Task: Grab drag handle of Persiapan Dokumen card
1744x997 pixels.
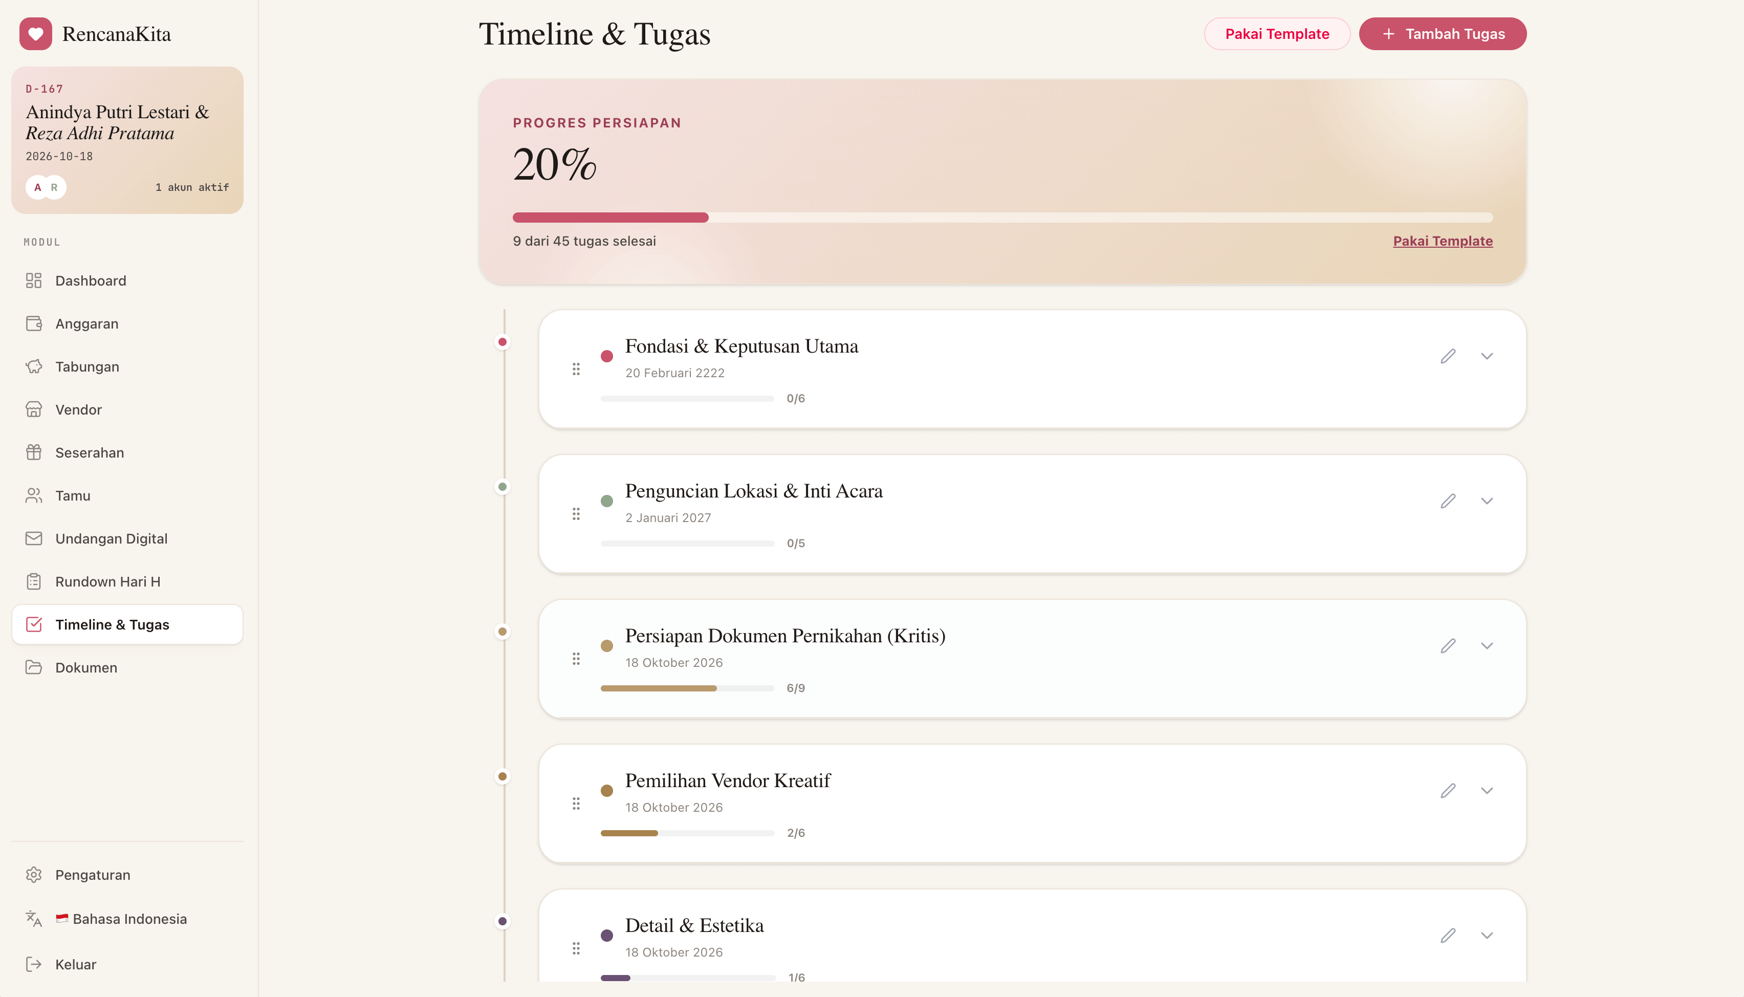Action: point(576,659)
